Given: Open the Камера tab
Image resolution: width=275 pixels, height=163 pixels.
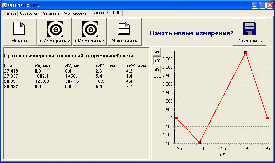Looking at the screenshot, I should point(10,13).
